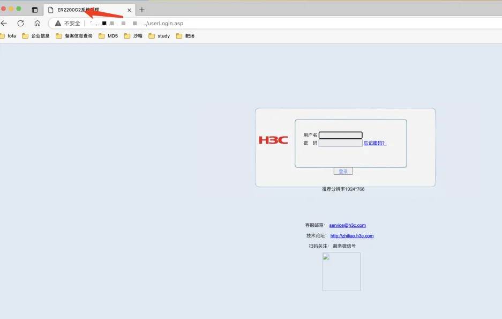Open the 备案信息查询 bookmark folder
Viewport: 502px width, 319px height.
(x=74, y=36)
